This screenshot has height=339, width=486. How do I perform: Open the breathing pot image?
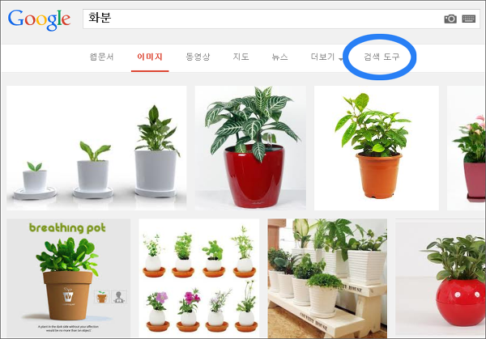point(68,278)
